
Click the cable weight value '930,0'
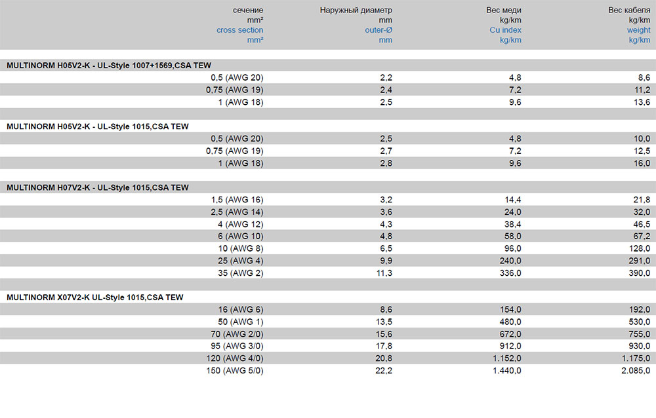640,346
